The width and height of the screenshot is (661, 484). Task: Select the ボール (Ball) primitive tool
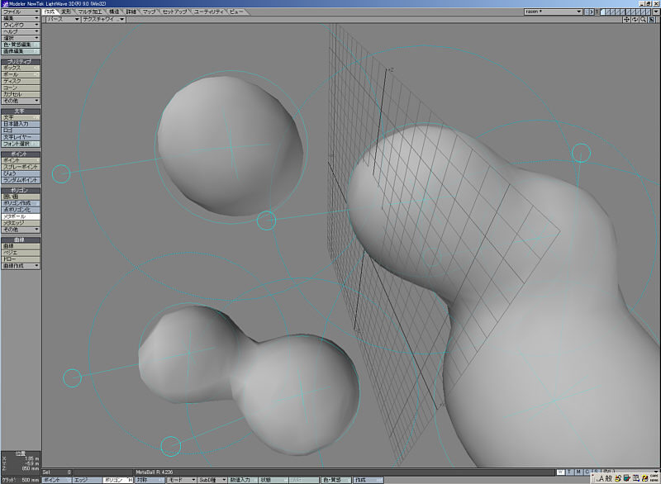point(20,74)
